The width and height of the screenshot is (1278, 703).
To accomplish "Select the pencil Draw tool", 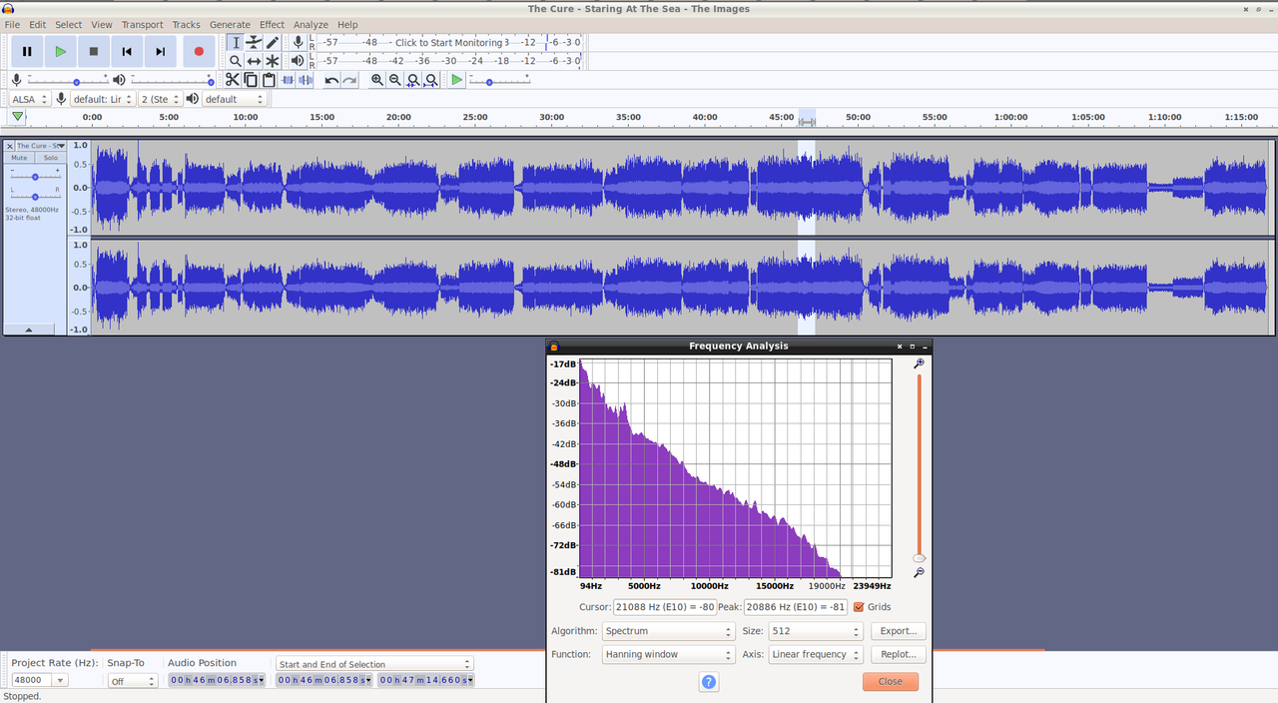I will point(272,42).
